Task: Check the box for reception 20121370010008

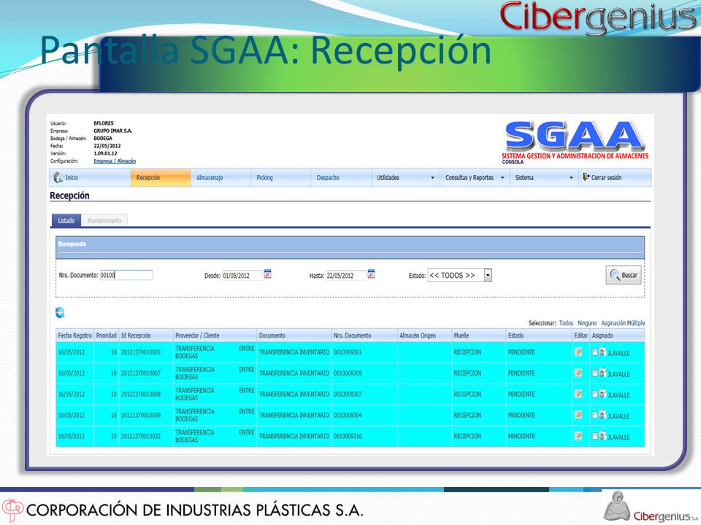Action: click(x=594, y=394)
